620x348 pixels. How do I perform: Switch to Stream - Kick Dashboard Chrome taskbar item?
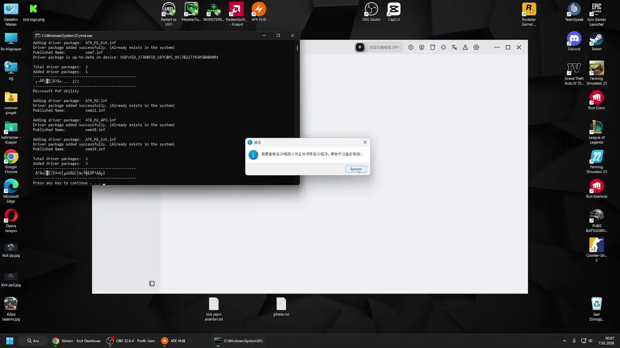pyautogui.click(x=77, y=341)
